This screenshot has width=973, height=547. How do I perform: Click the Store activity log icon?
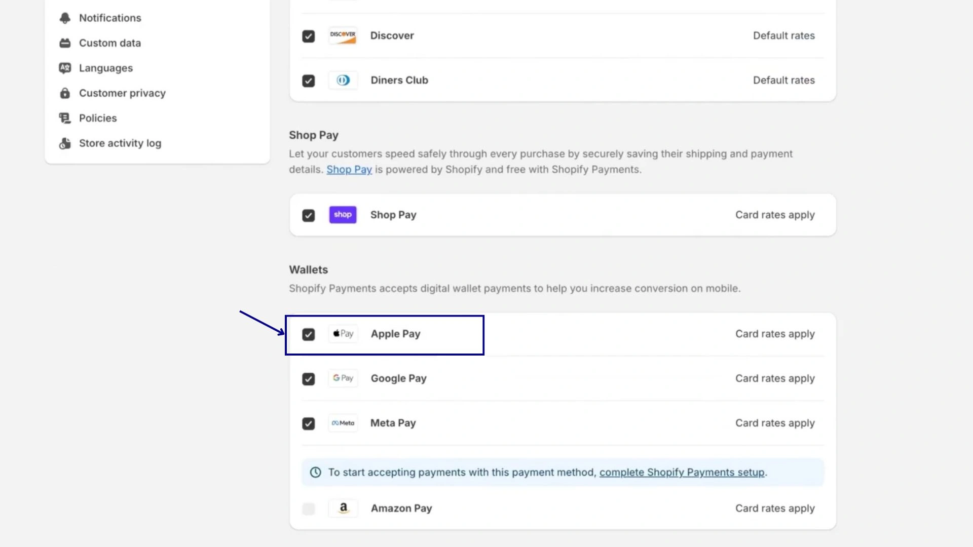click(x=65, y=143)
